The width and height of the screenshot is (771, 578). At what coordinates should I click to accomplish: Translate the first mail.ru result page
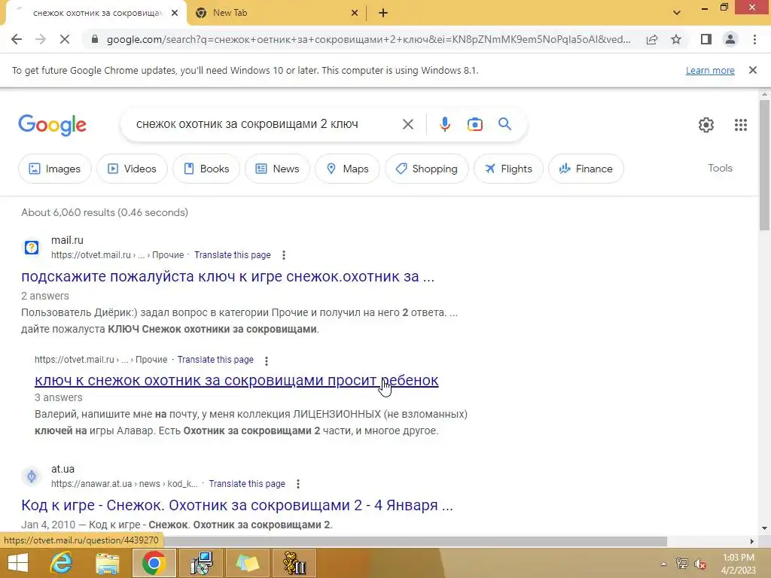click(233, 255)
